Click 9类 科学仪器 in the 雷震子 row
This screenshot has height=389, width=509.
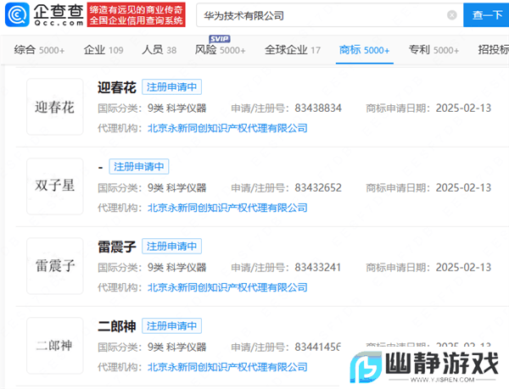177,268
